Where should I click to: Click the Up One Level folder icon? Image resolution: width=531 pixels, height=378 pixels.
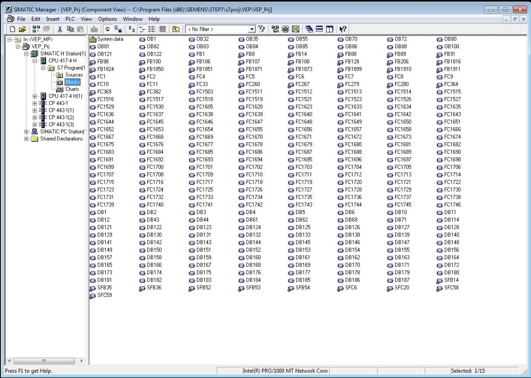coord(176,29)
